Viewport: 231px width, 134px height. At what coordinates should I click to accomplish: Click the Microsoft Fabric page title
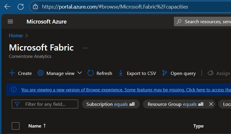[41, 48]
